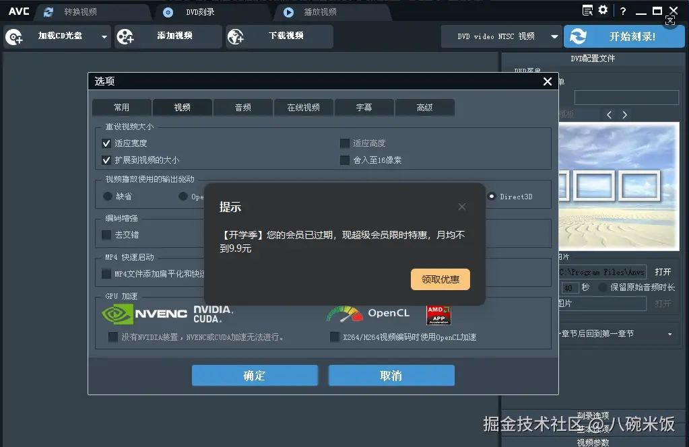Click the 视频参数 section label
The width and height of the screenshot is (689, 447).
pyautogui.click(x=593, y=442)
